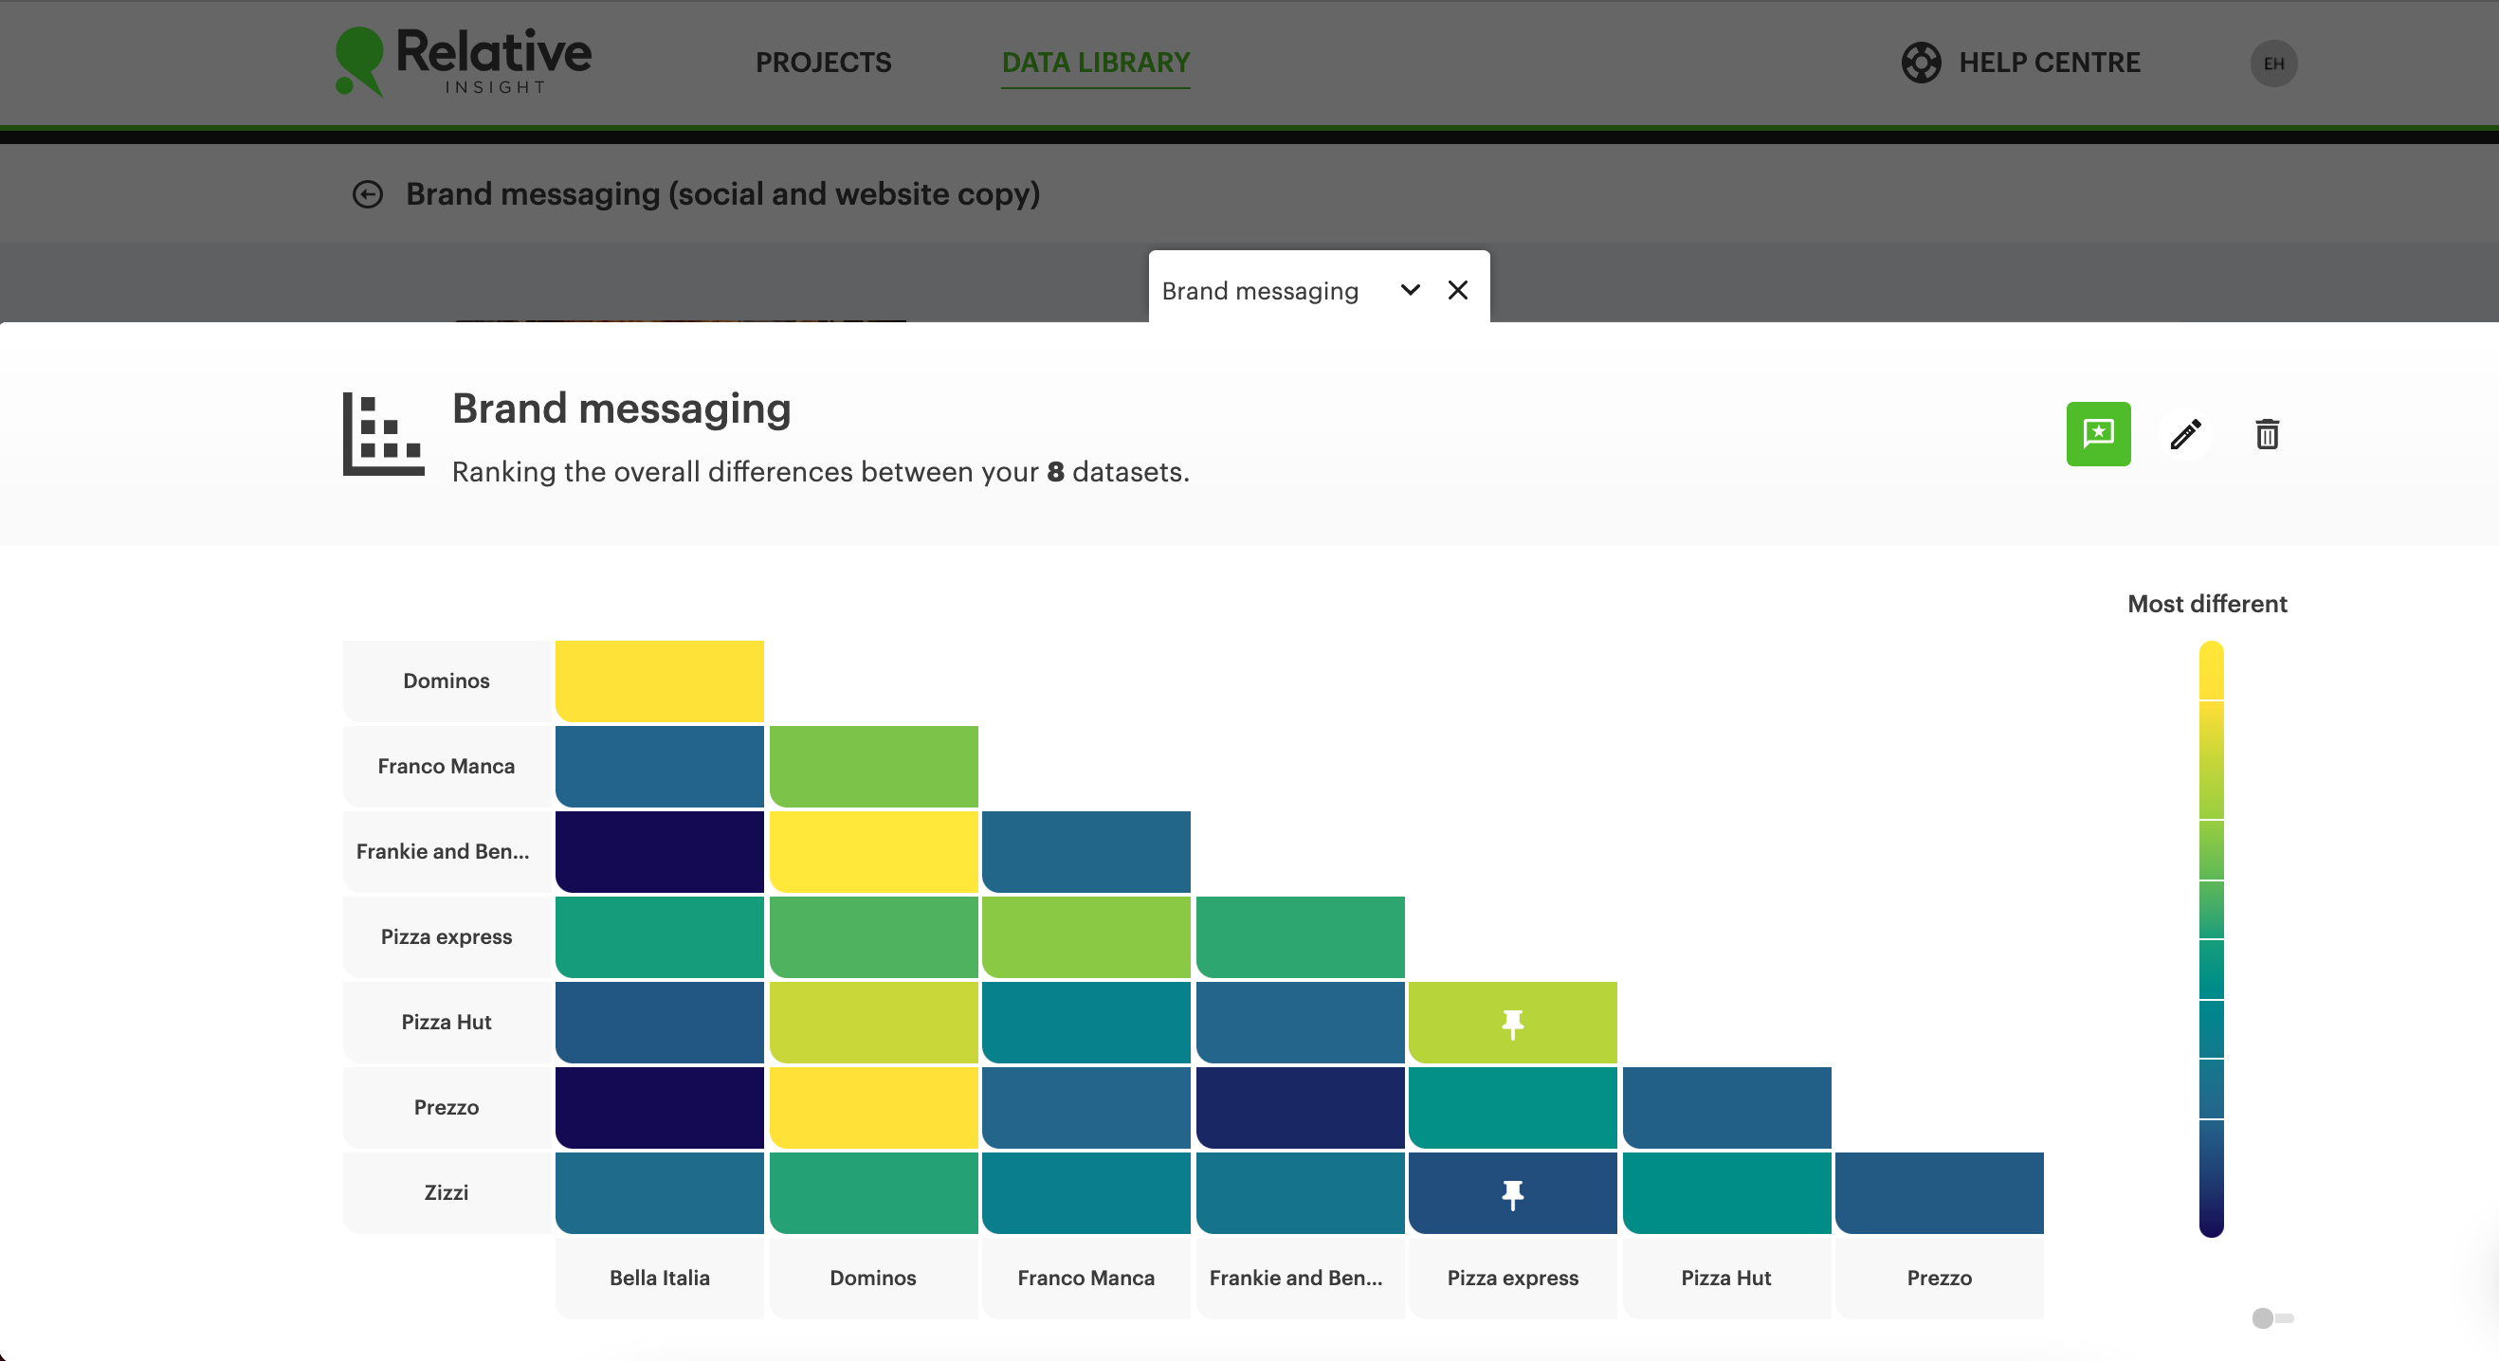Go back using the circled arrow icon

point(368,194)
